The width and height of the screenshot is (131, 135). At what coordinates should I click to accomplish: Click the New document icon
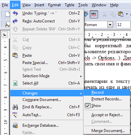[8, 14]
